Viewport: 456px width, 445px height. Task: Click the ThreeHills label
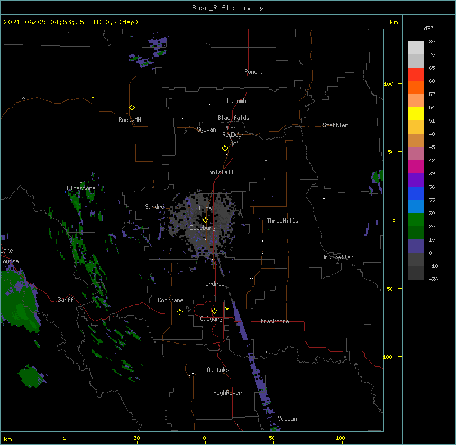282,221
